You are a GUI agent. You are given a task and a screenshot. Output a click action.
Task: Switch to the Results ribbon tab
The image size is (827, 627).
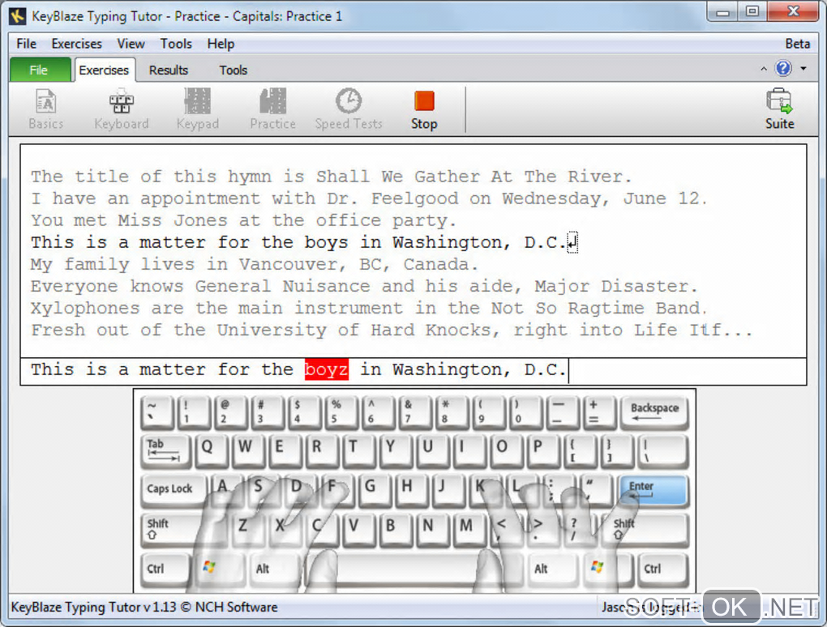pos(169,70)
